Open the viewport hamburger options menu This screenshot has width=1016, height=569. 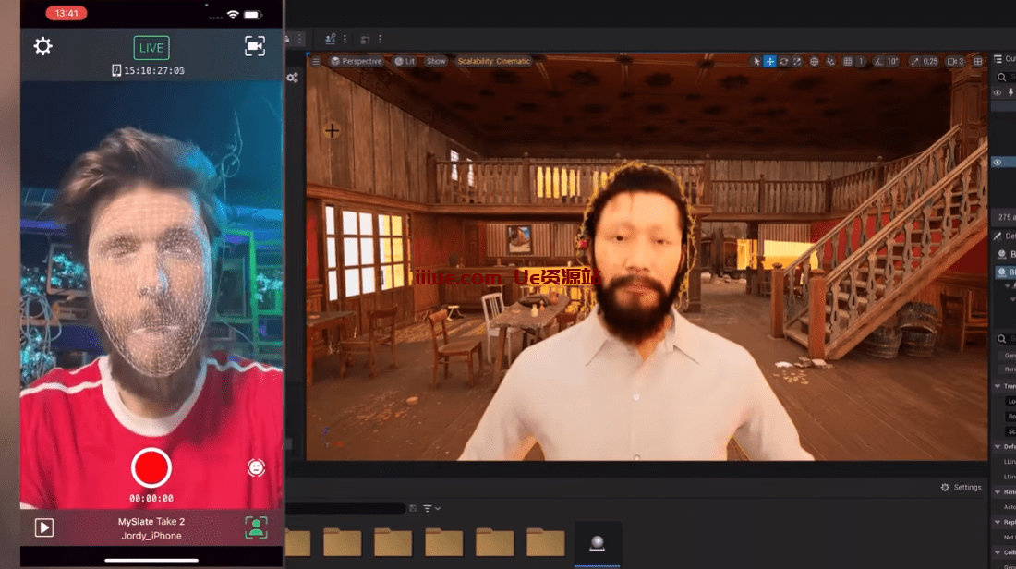(x=316, y=61)
